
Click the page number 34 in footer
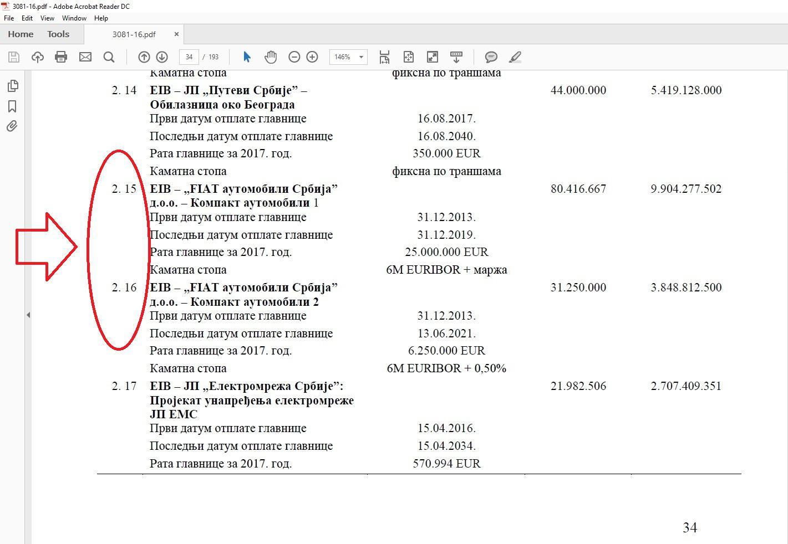click(690, 528)
